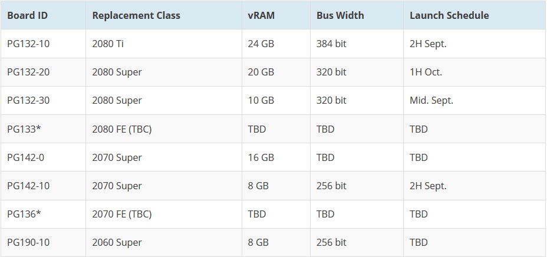This screenshot has height=257, width=547.
Task: Select the 24 GB vRAM cell
Action: [261, 44]
